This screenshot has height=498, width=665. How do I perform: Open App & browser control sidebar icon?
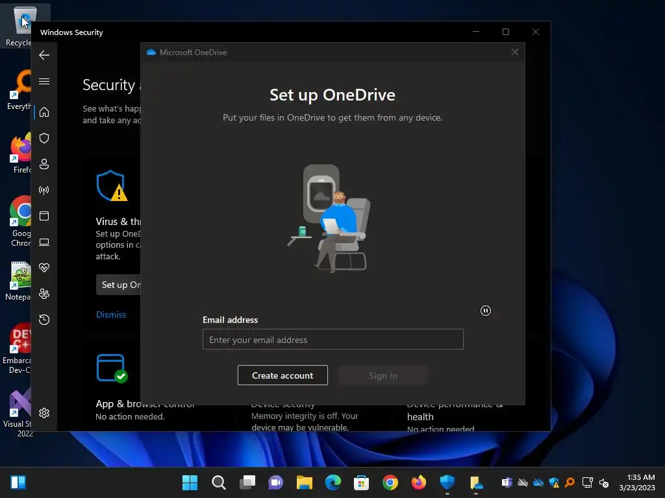[x=44, y=216]
